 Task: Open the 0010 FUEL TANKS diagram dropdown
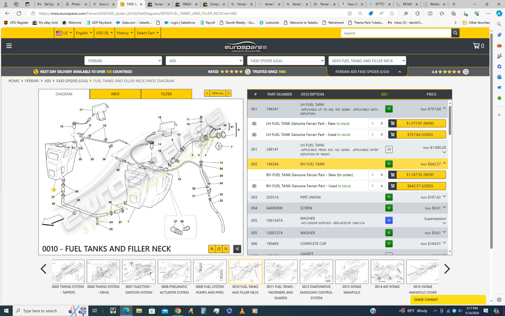tap(367, 61)
